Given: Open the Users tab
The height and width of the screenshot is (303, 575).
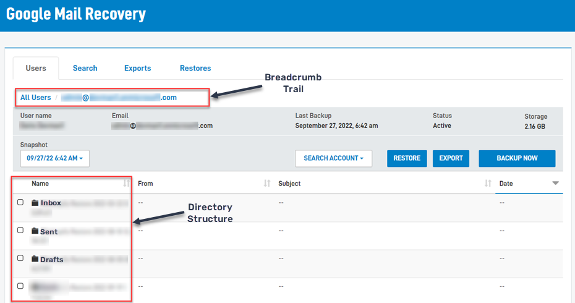Looking at the screenshot, I should [x=36, y=68].
